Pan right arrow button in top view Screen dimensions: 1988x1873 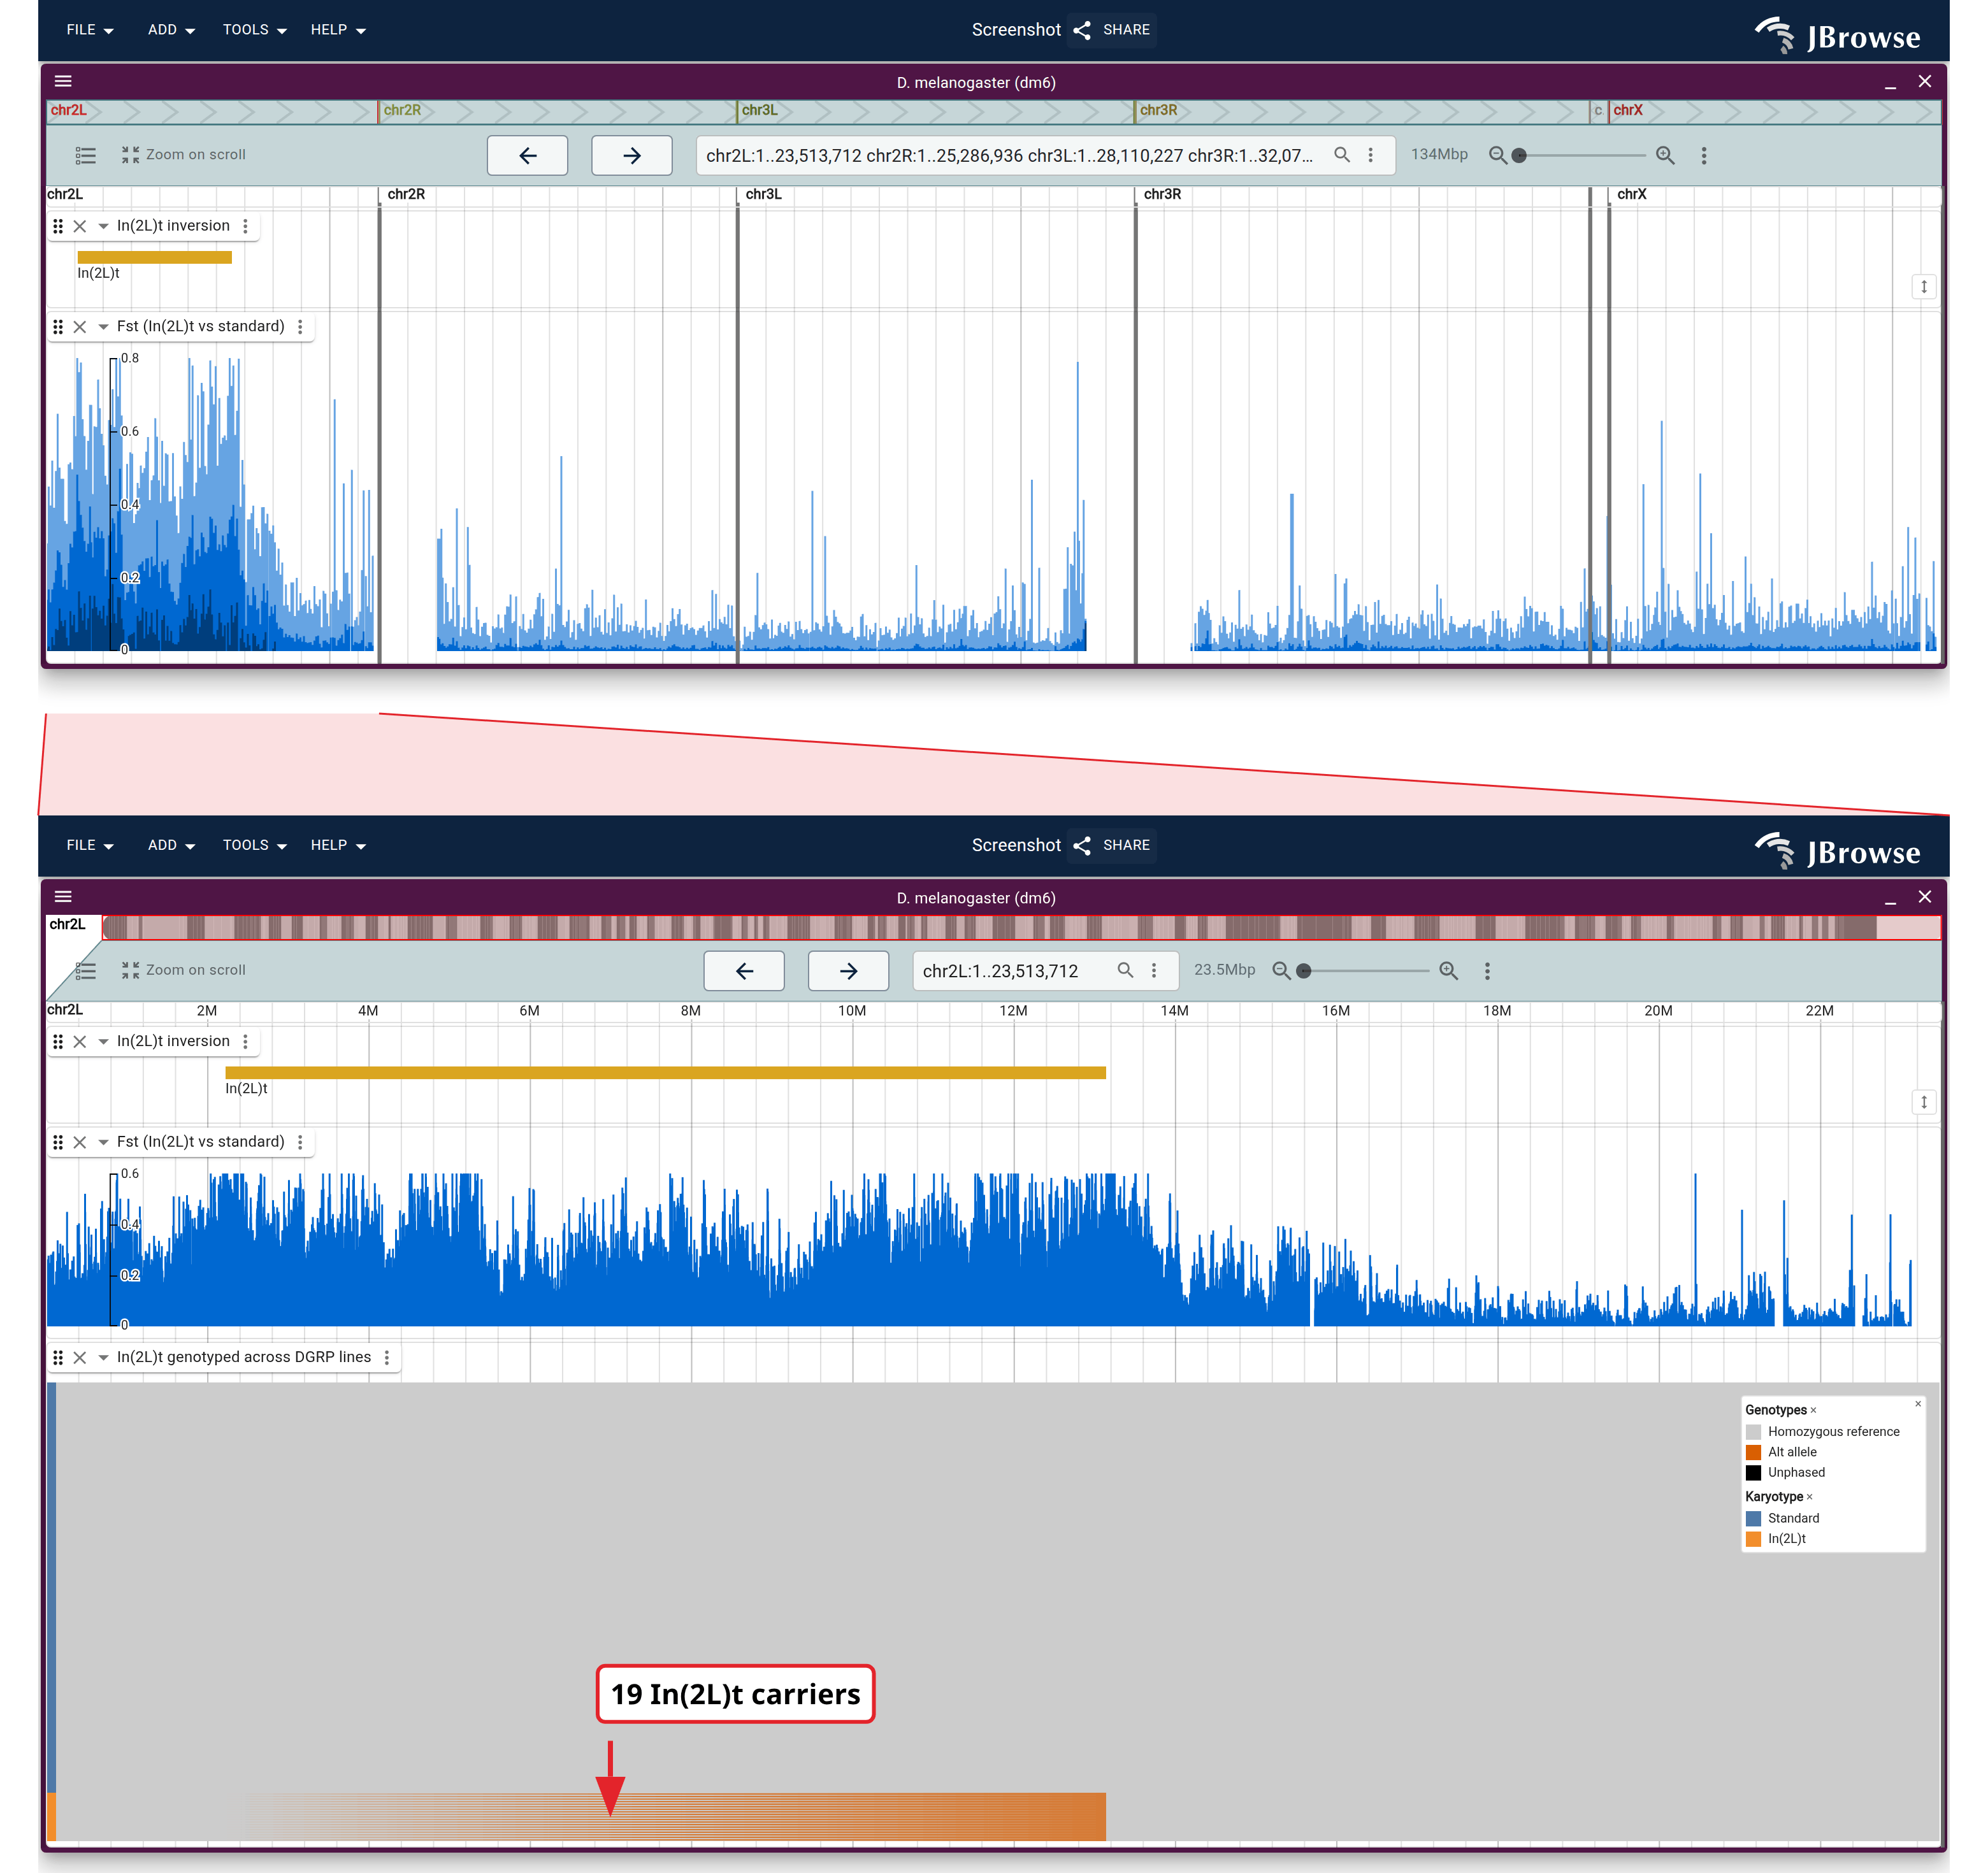(x=631, y=155)
